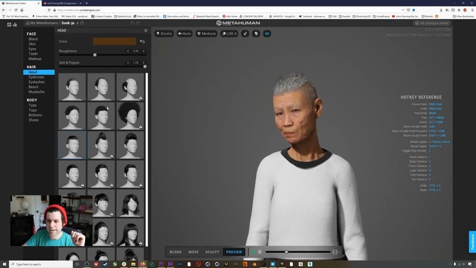Close the HEAD panel
The width and height of the screenshot is (476, 268).
[146, 30]
